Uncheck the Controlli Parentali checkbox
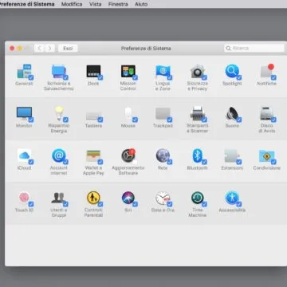287x287 pixels. point(100,204)
